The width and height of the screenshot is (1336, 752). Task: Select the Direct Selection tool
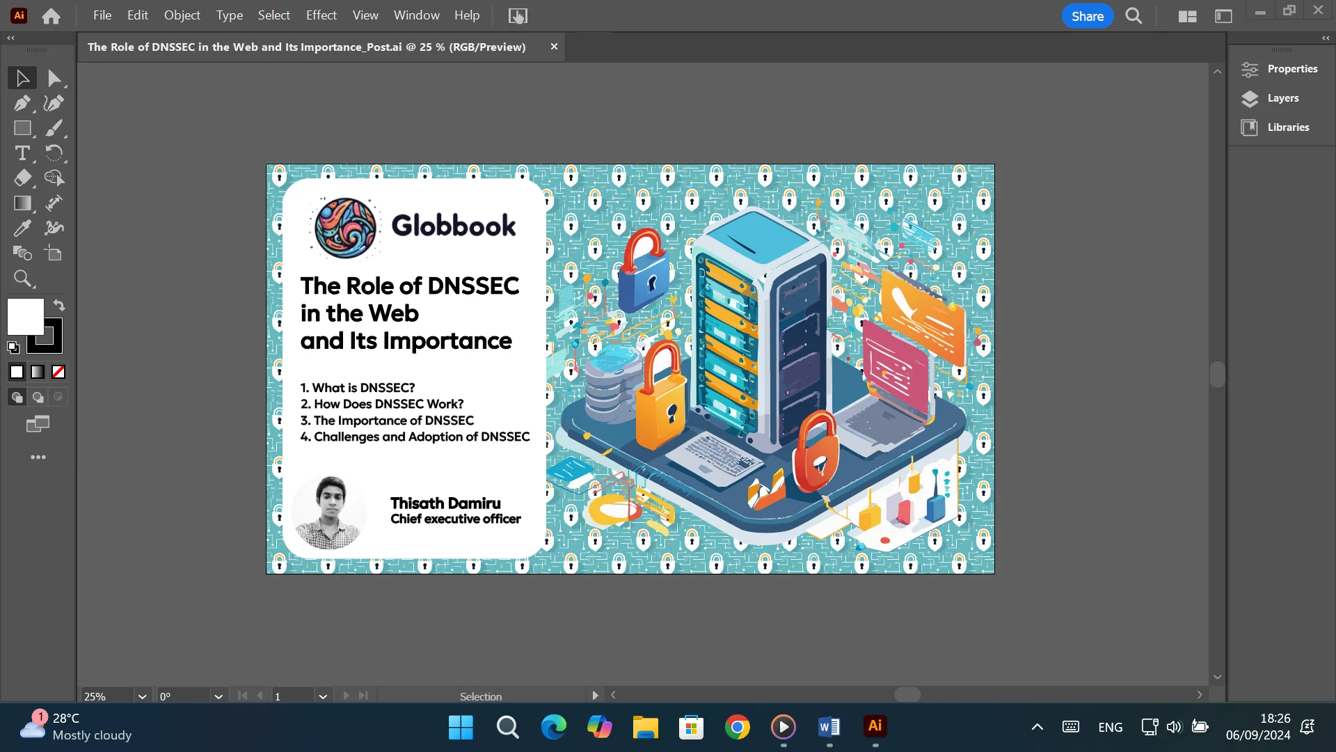(x=54, y=78)
